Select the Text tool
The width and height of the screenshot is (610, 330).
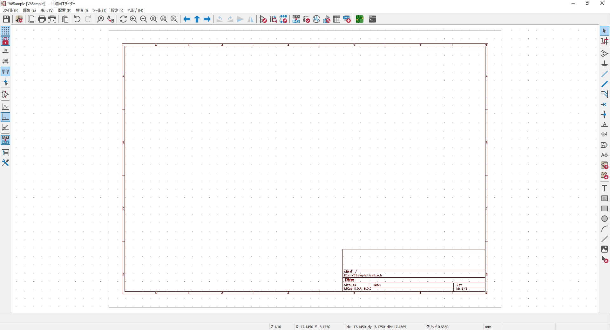pyautogui.click(x=605, y=188)
